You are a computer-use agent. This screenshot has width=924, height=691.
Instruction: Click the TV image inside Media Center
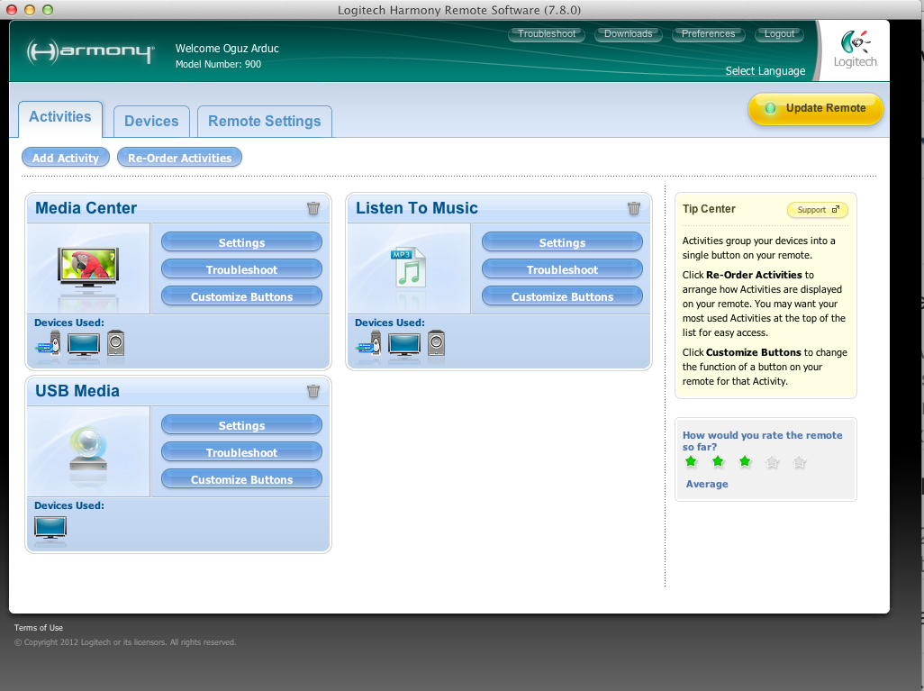[x=87, y=268]
